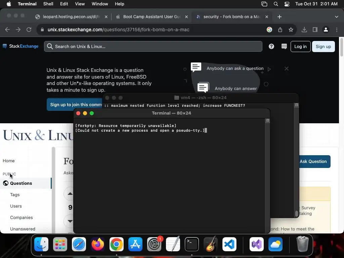This screenshot has height=258, width=344.
Task: Click the Log in button
Action: (x=300, y=46)
